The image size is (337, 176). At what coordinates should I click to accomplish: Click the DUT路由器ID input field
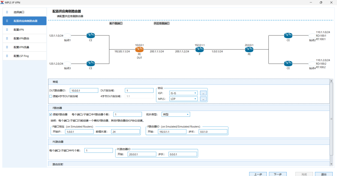[x=84, y=90]
